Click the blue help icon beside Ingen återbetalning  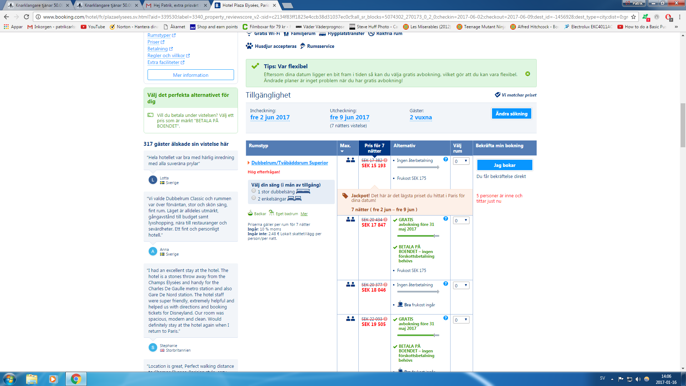(x=446, y=159)
